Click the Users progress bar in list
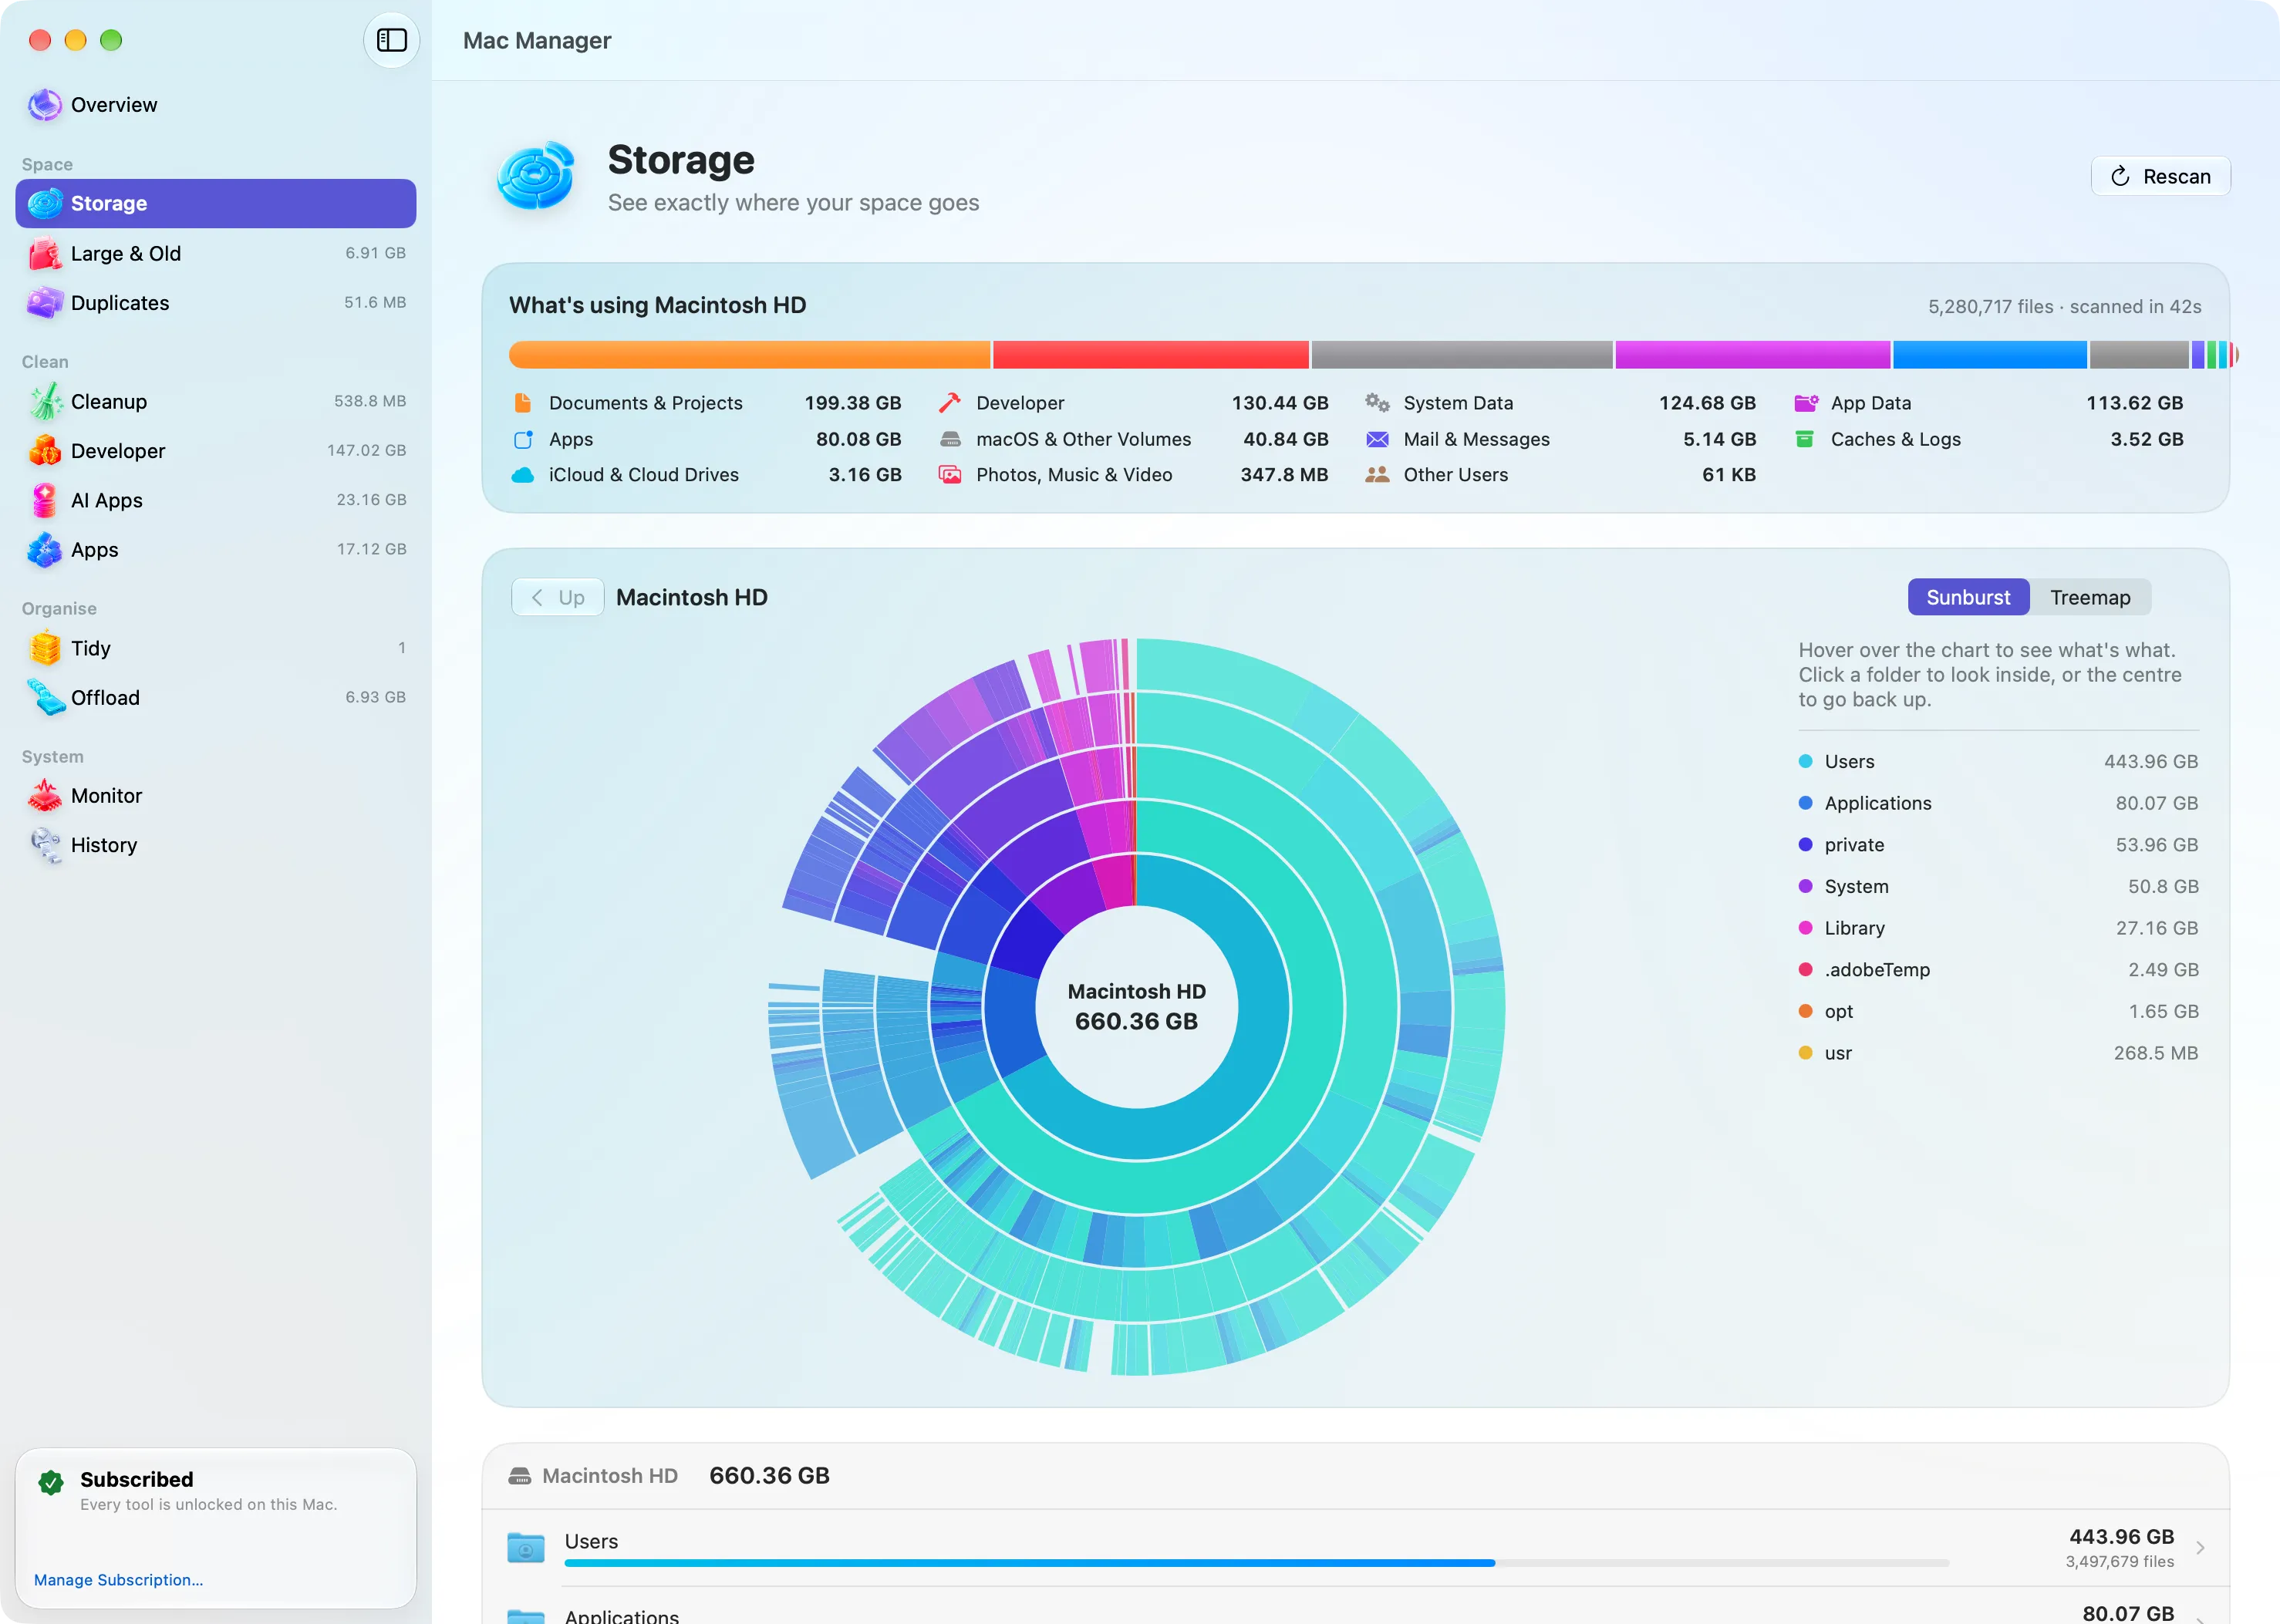Viewport: 2280px width, 1624px height. tap(1256, 1563)
